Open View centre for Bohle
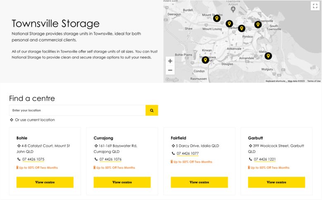Image resolution: width=322 pixels, height=200 pixels. click(x=45, y=182)
